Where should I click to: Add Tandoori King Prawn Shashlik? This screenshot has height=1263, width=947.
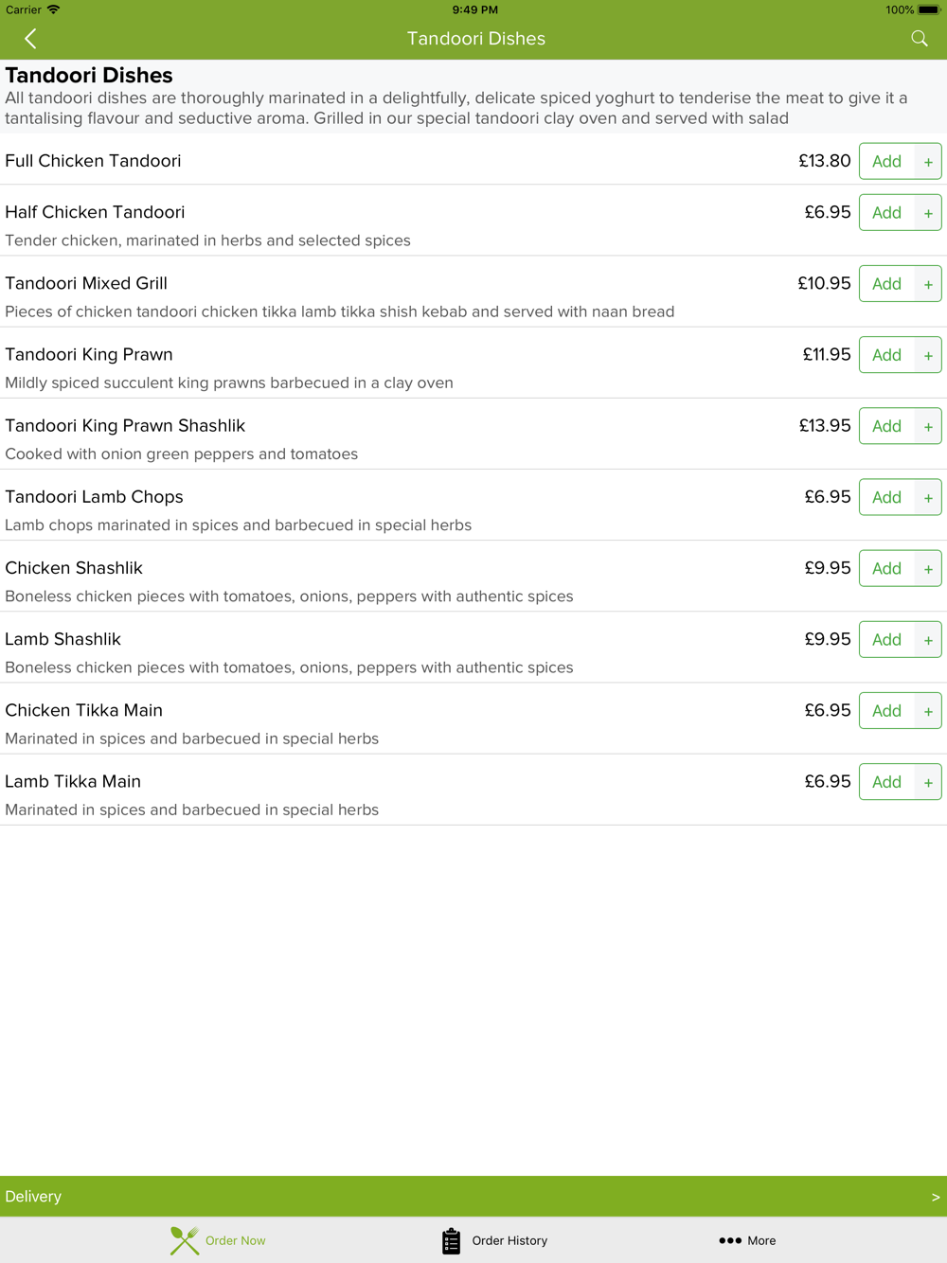(886, 427)
